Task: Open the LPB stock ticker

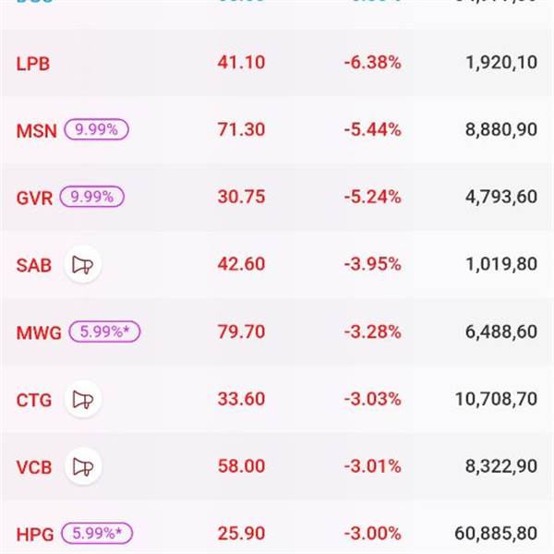Action: click(x=32, y=64)
